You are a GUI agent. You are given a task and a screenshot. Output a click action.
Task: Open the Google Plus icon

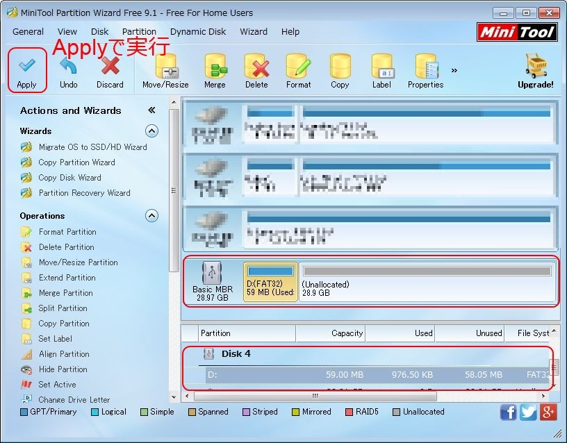pyautogui.click(x=548, y=412)
